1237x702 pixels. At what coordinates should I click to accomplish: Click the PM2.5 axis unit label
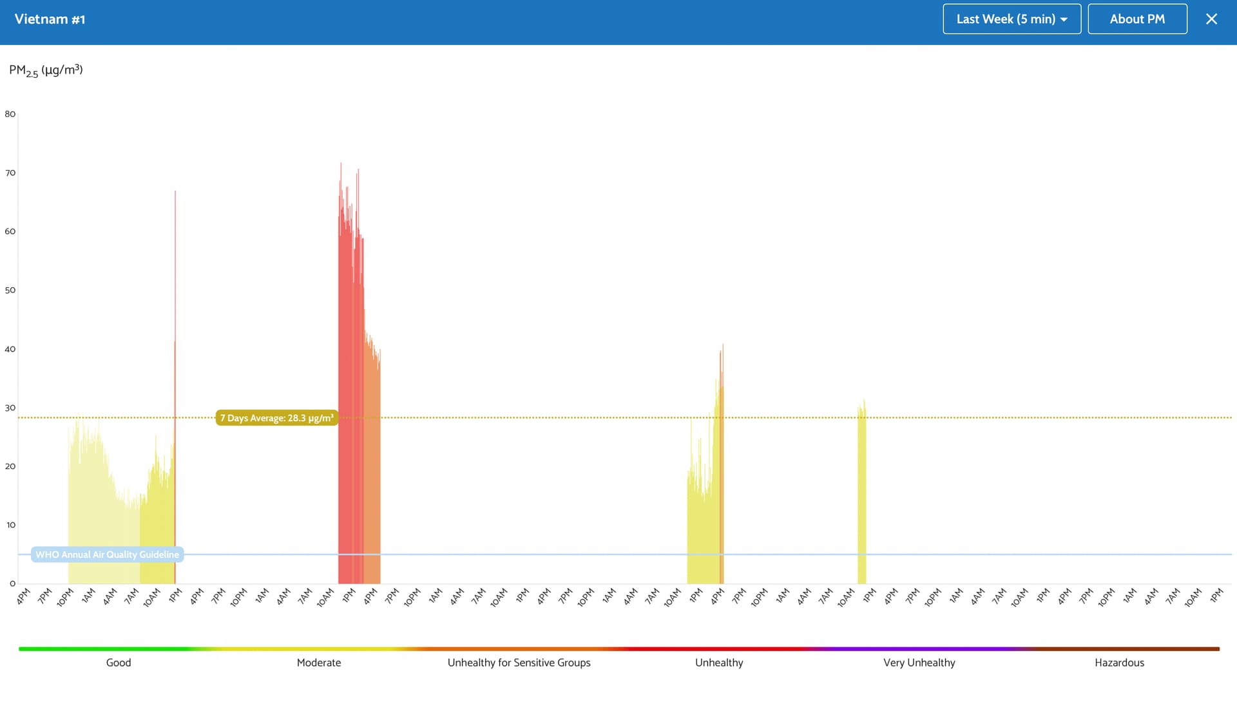46,70
